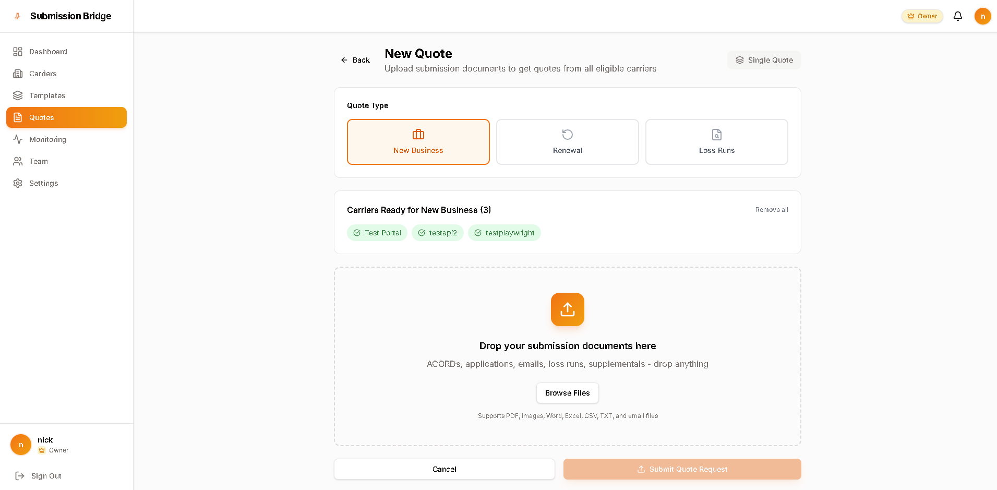The width and height of the screenshot is (997, 490).
Task: Click the Owner crown badge
Action: click(x=922, y=16)
